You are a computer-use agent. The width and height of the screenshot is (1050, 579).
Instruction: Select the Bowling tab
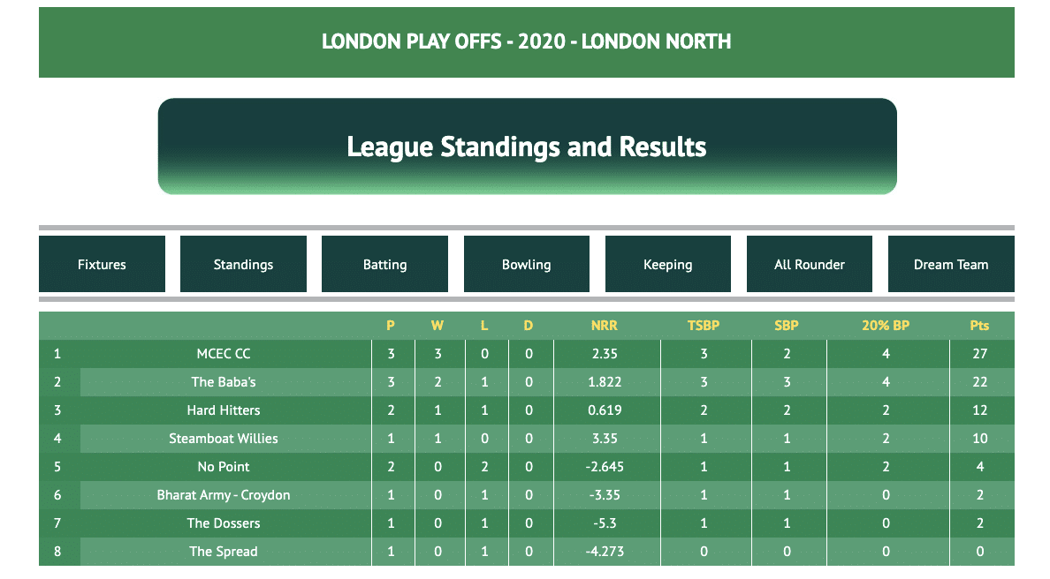(527, 264)
